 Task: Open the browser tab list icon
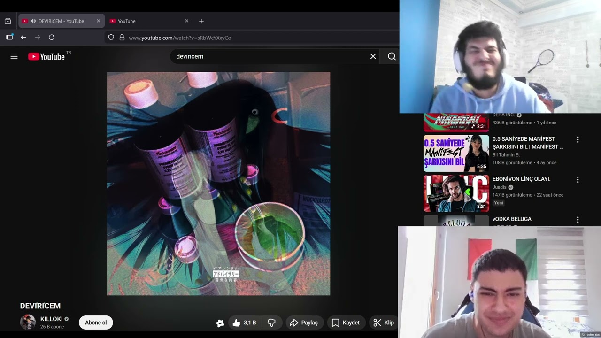8,21
